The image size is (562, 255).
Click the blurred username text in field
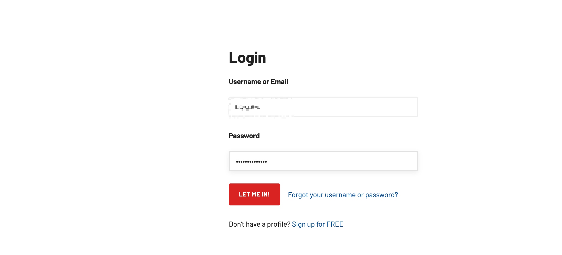248,108
